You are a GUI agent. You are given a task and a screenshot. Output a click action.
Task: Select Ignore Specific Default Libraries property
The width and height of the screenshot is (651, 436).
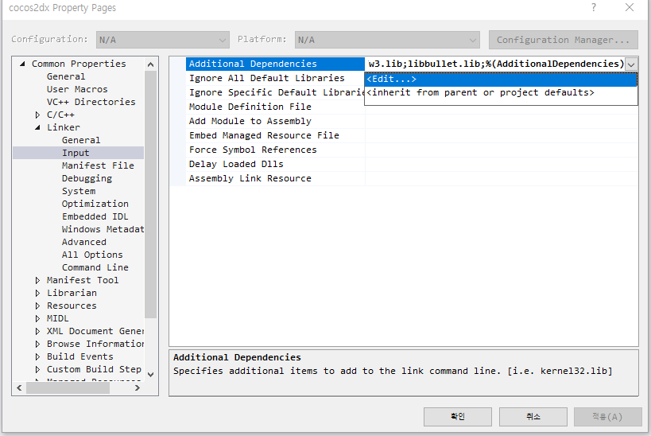[x=275, y=92]
